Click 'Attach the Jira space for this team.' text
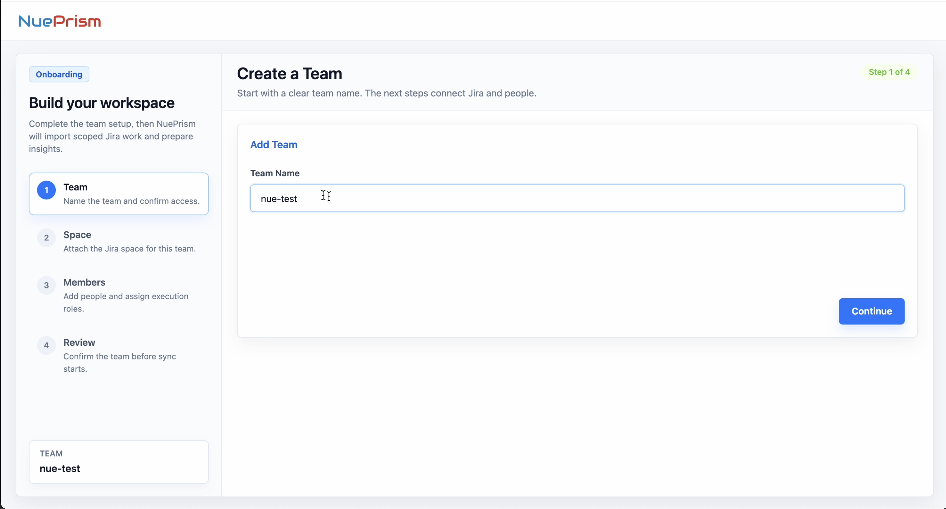This screenshot has width=946, height=509. (130, 249)
